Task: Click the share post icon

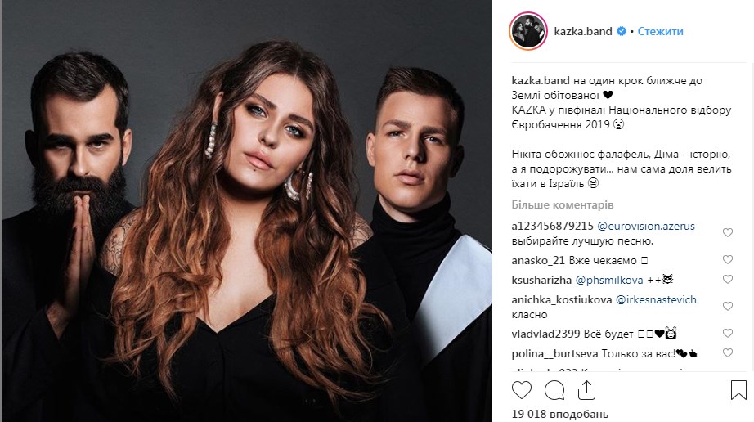Action: click(x=586, y=390)
